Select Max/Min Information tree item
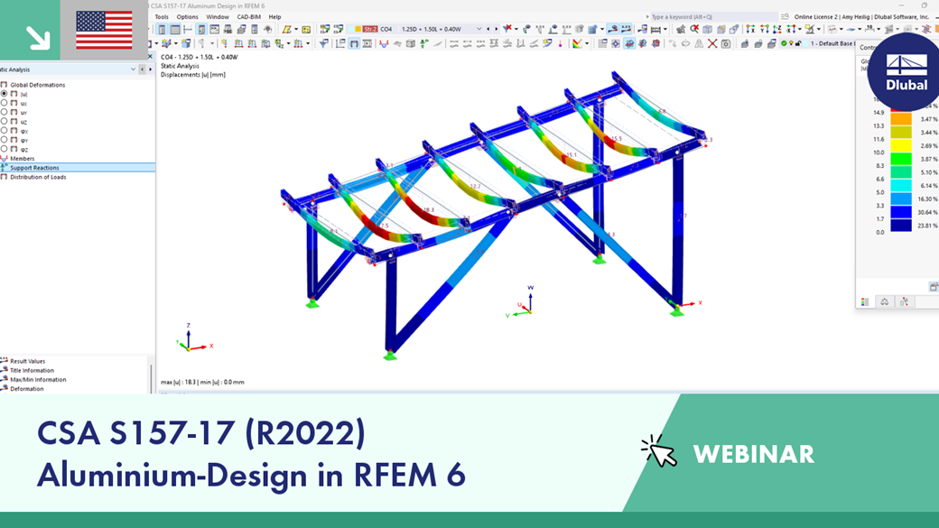This screenshot has width=939, height=528. coord(38,380)
